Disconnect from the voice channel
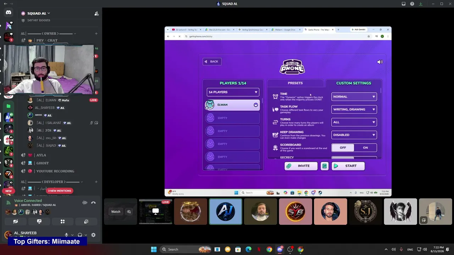 [x=93, y=203]
